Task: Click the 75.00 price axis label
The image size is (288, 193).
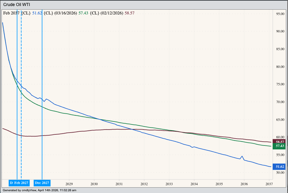Action: (x=280, y=84)
